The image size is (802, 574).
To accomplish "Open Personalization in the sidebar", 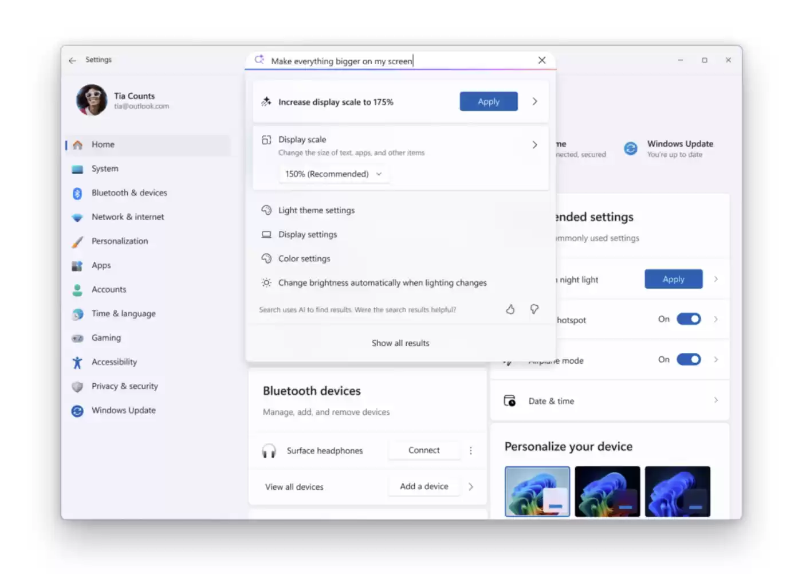I will [x=120, y=241].
